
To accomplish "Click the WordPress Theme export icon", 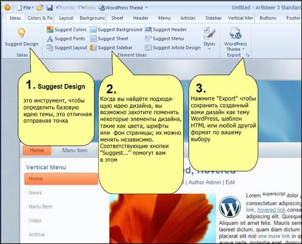I will tap(235, 33).
